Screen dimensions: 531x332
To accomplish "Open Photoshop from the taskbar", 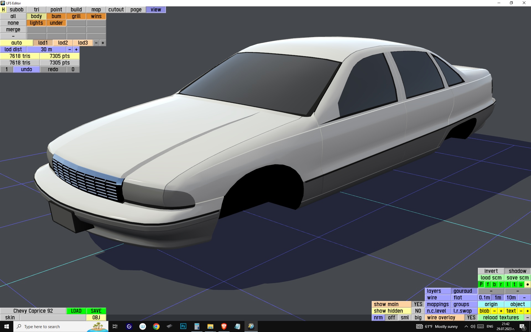I will pyautogui.click(x=183, y=326).
